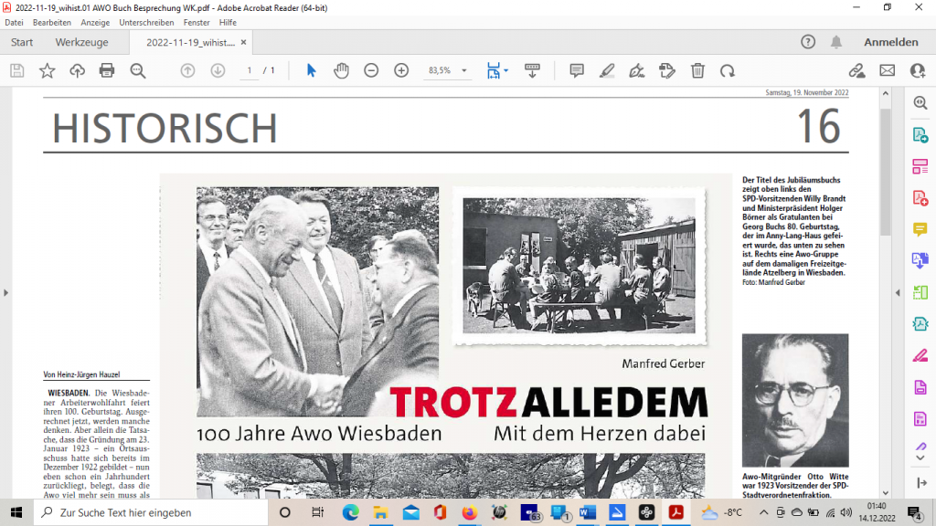936x526 pixels.
Task: Switch to the Werkzeuge tab
Action: click(81, 42)
